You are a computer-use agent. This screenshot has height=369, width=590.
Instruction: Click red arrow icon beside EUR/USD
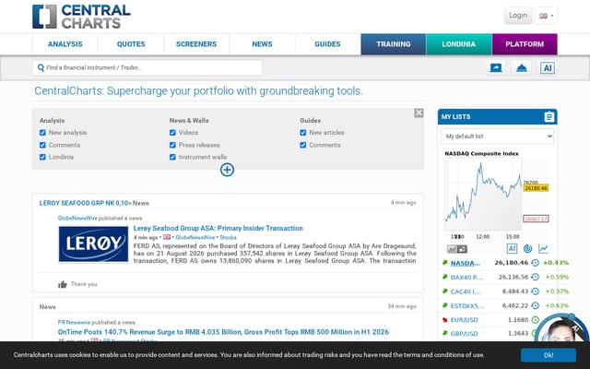444,320
